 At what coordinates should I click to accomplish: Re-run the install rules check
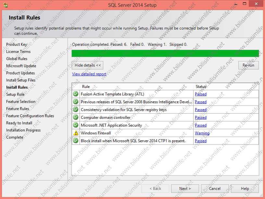(x=248, y=65)
